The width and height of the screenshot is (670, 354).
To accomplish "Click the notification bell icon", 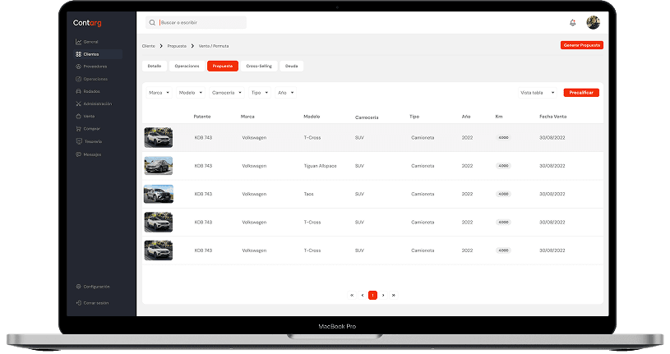I will point(573,22).
